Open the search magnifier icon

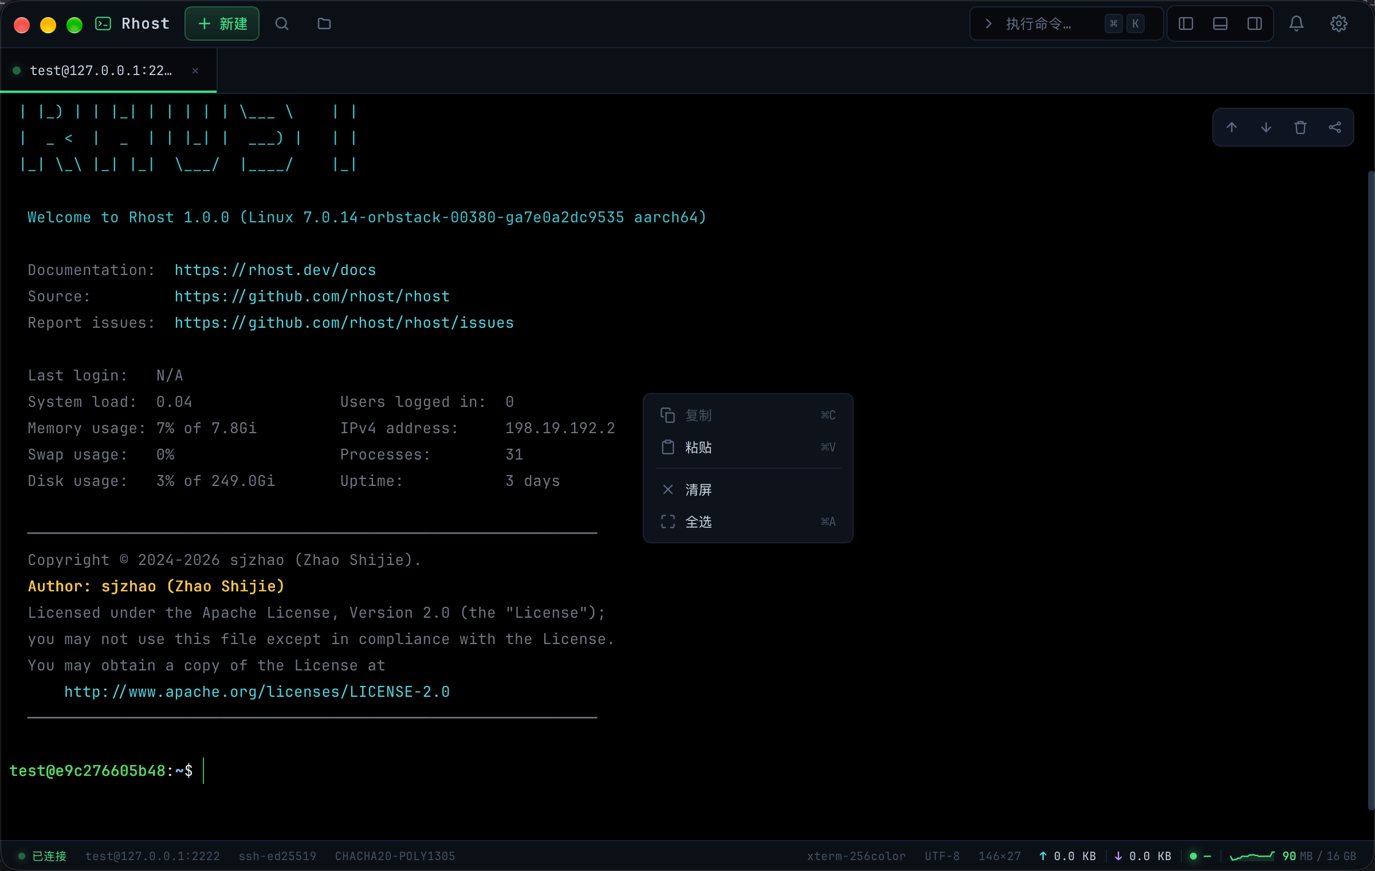click(282, 23)
